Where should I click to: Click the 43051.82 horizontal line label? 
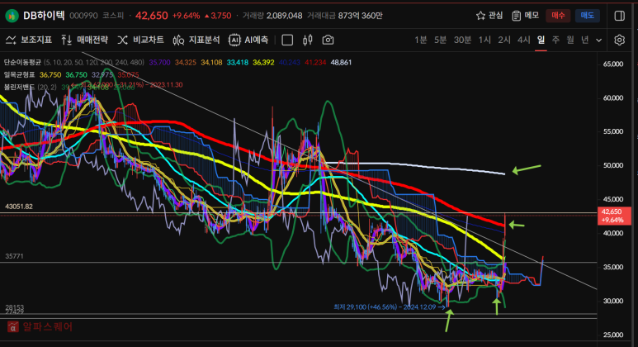[19, 207]
